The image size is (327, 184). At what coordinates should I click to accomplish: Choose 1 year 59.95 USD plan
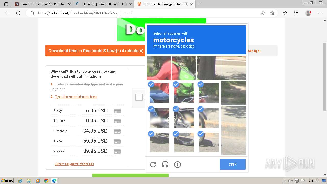pyautogui.click(x=87, y=141)
